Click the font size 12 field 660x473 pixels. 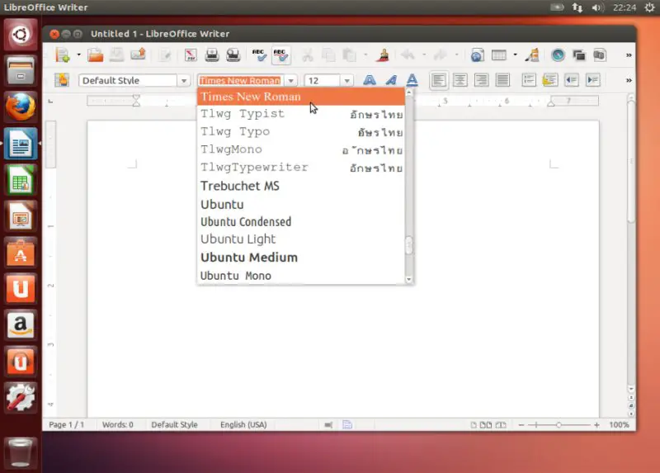(323, 80)
